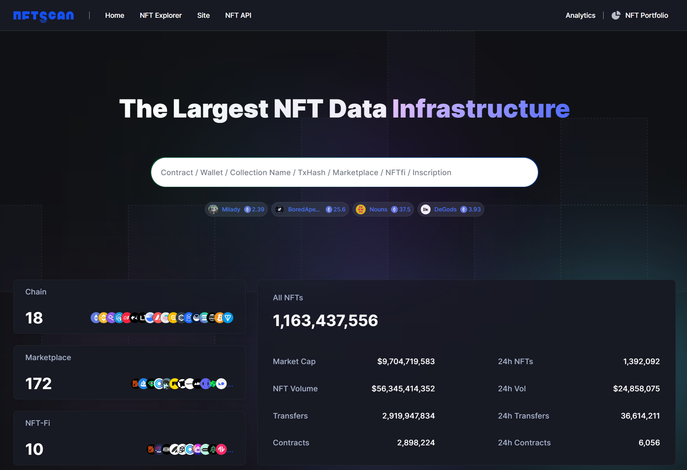Open the NFT Portfolio pie icon

pyautogui.click(x=616, y=15)
